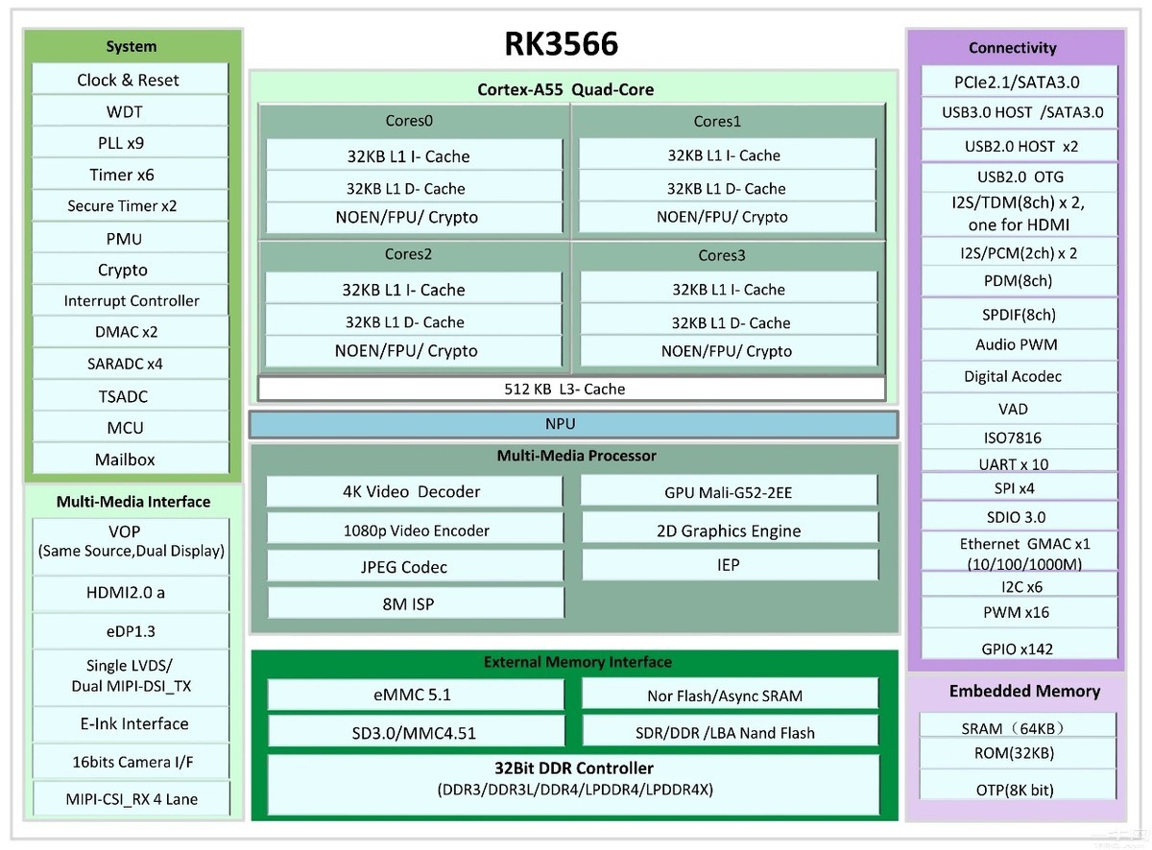Click the SDR/DDR /LBA Nand Flash block
The image size is (1152, 850).
click(730, 732)
